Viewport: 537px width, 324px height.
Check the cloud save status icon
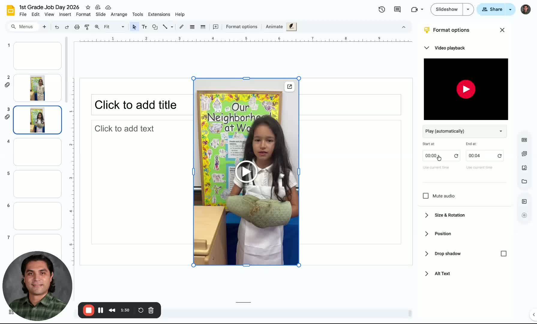click(x=108, y=7)
